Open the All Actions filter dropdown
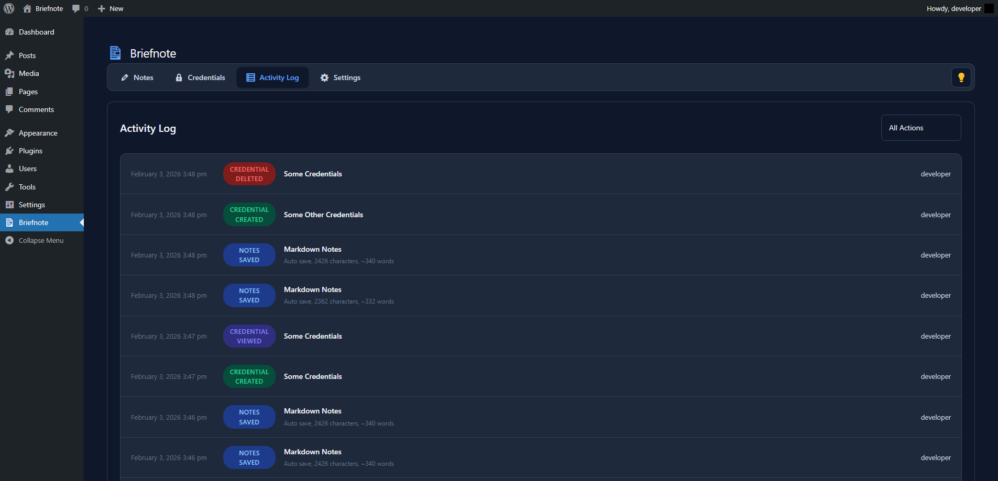 [x=921, y=128]
